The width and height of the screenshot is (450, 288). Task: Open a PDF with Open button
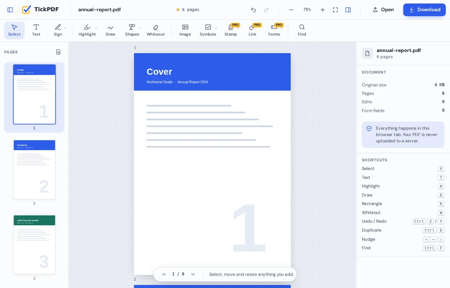coord(383,10)
